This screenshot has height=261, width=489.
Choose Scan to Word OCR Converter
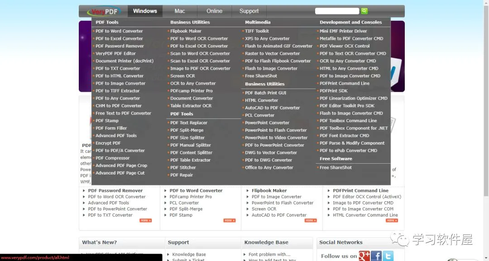click(x=200, y=53)
